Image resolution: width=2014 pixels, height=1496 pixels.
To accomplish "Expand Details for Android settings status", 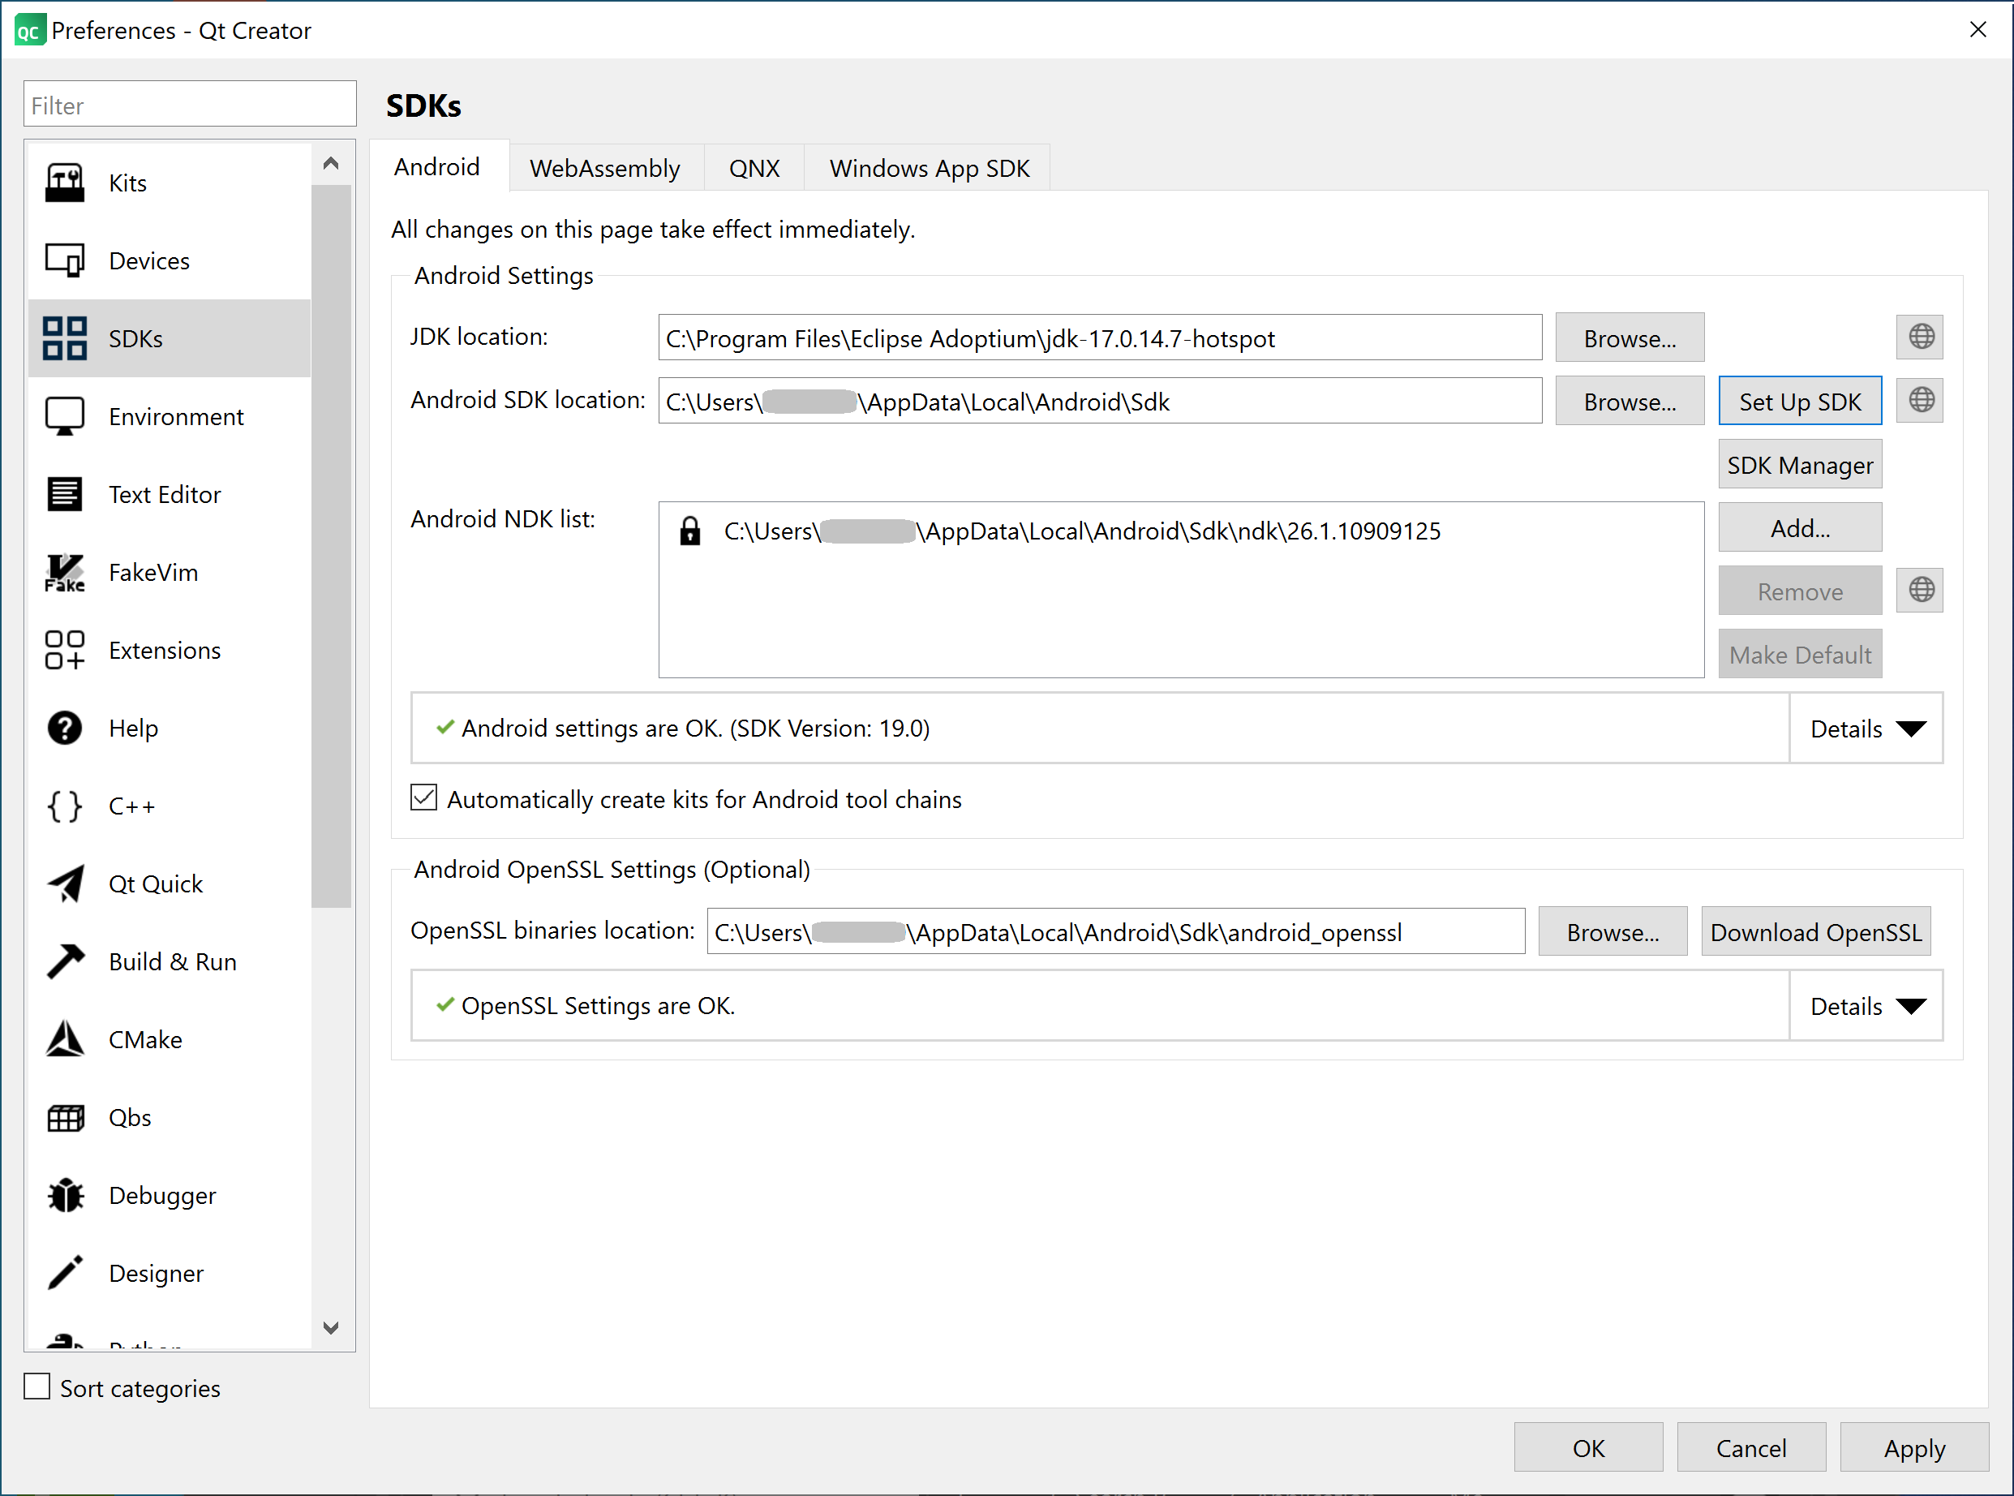I will point(1866,729).
